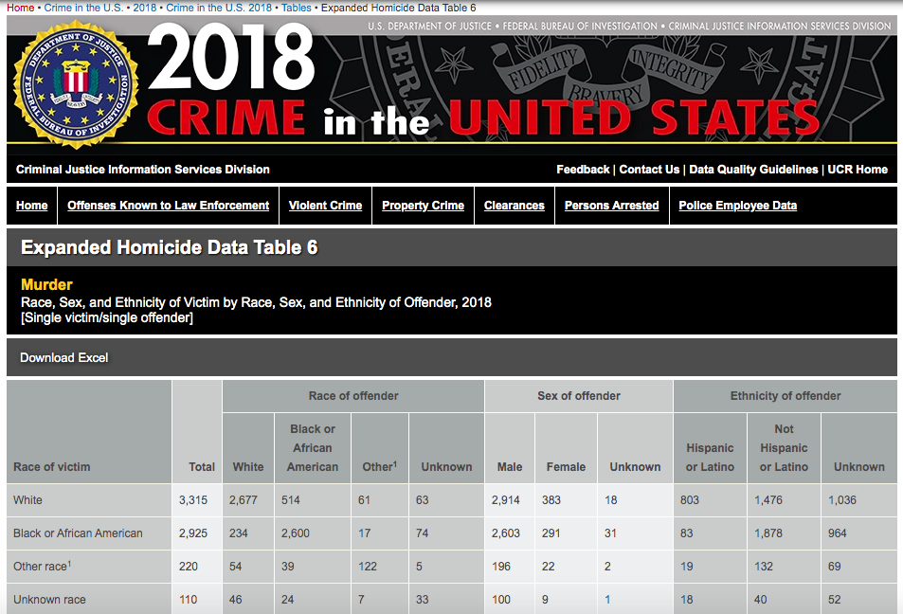Select the Black or African American column header
Viewport: 903px width, 614px height.
(313, 448)
